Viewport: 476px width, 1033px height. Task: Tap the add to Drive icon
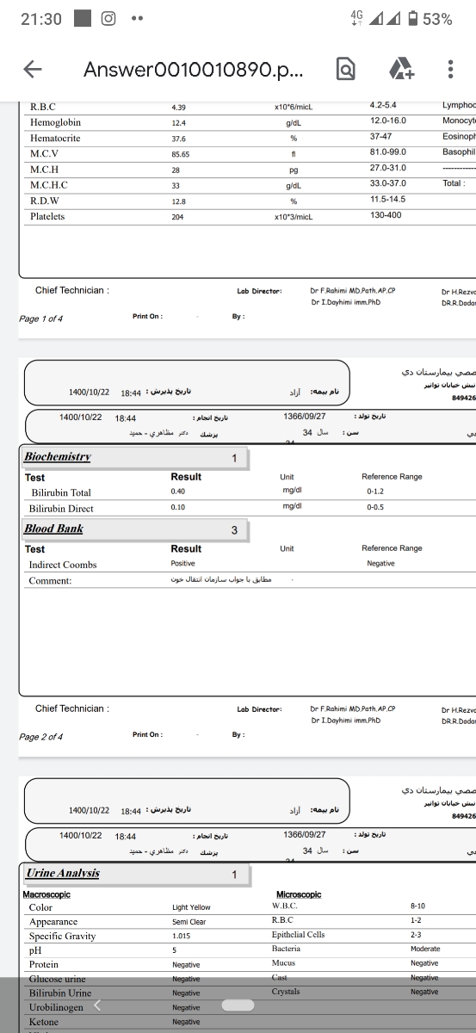pos(401,69)
